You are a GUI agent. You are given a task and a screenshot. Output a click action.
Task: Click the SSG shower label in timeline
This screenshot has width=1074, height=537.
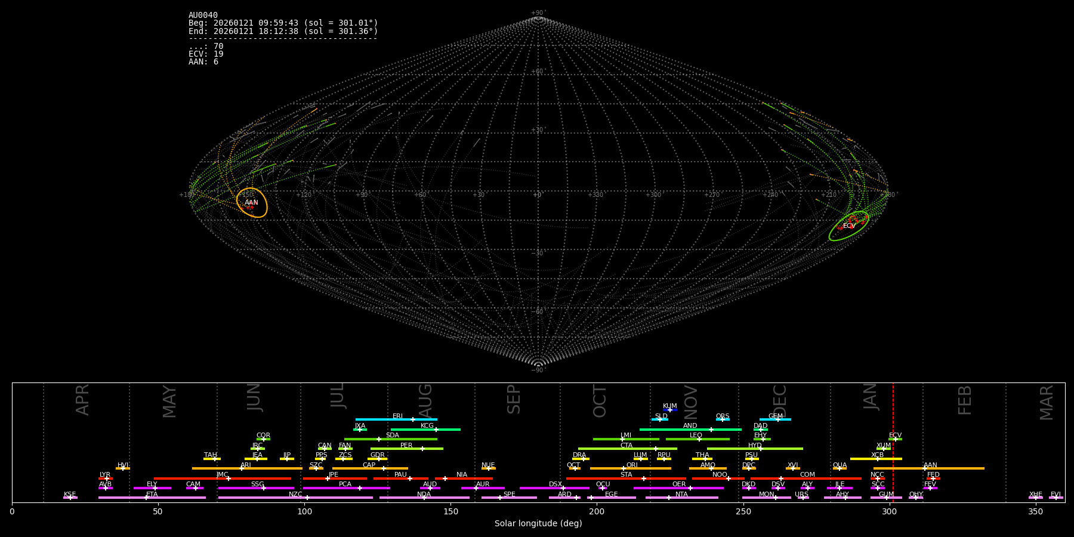click(x=257, y=484)
